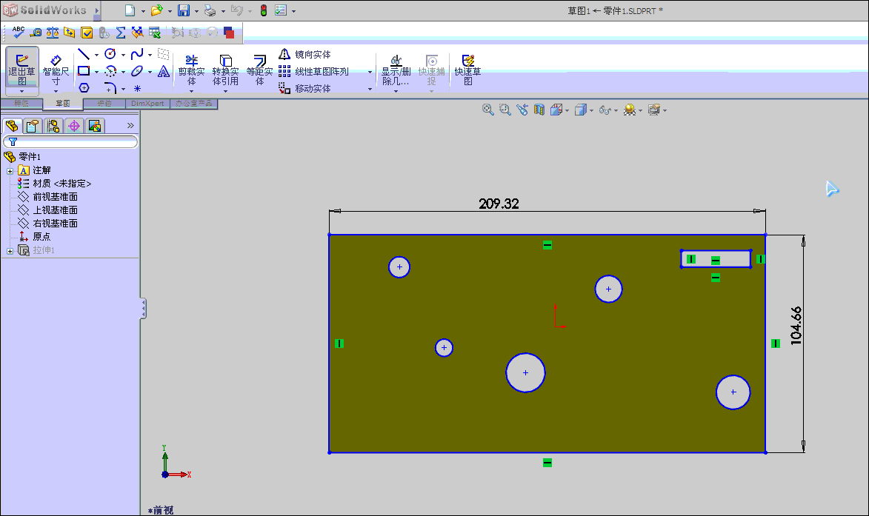Expand the 拉伸1 feature node
This screenshot has height=516, width=869.
[x=10, y=251]
